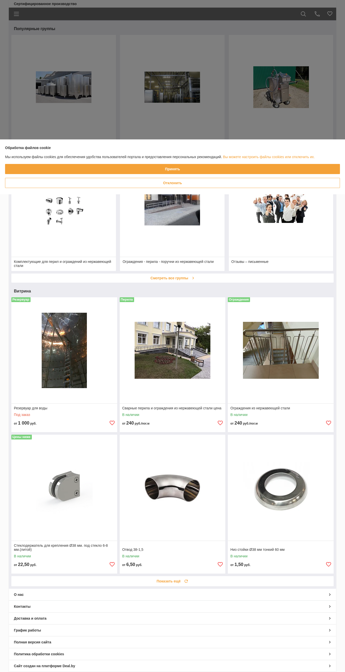Decline cookies with Отклонить button

click(x=172, y=183)
